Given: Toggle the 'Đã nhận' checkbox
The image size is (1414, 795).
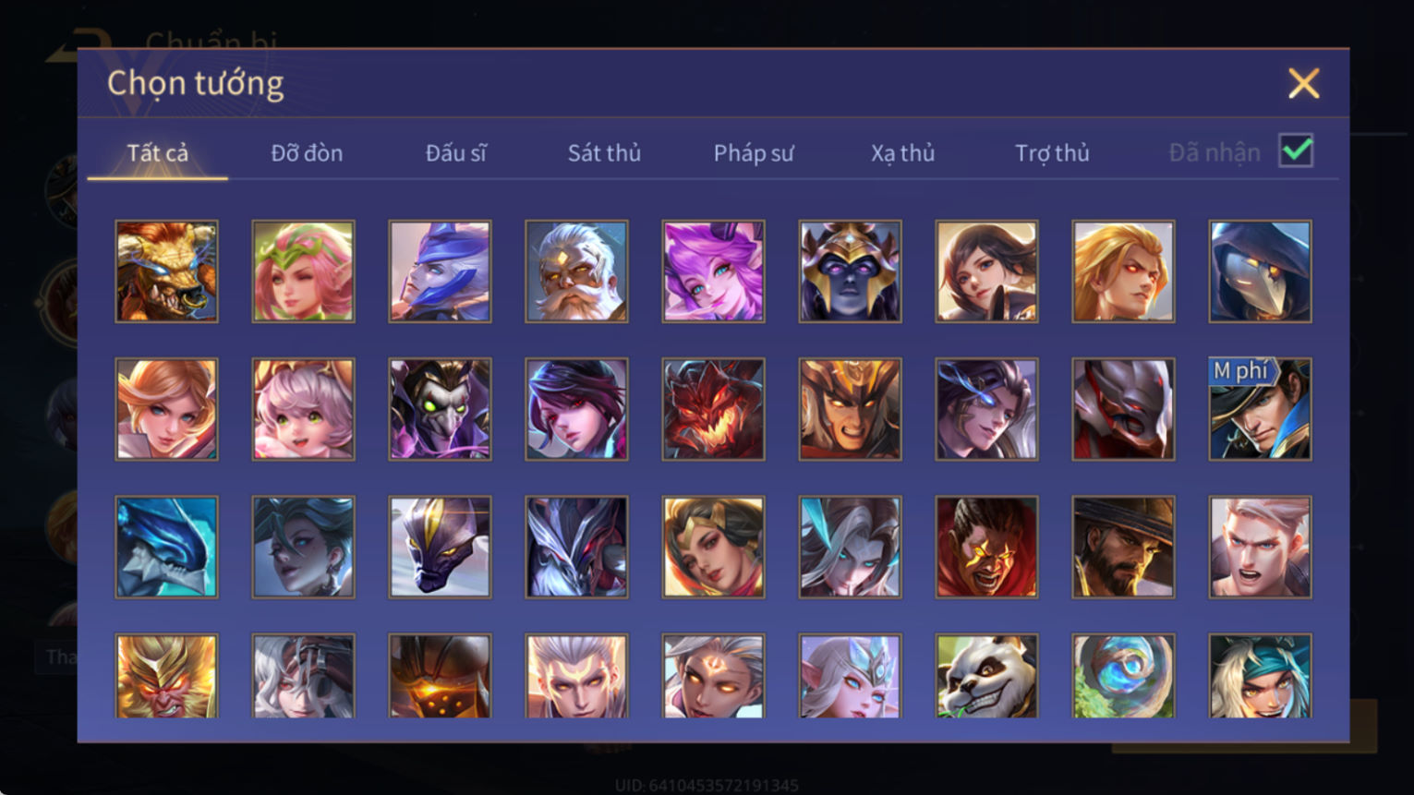Looking at the screenshot, I should point(1296,151).
